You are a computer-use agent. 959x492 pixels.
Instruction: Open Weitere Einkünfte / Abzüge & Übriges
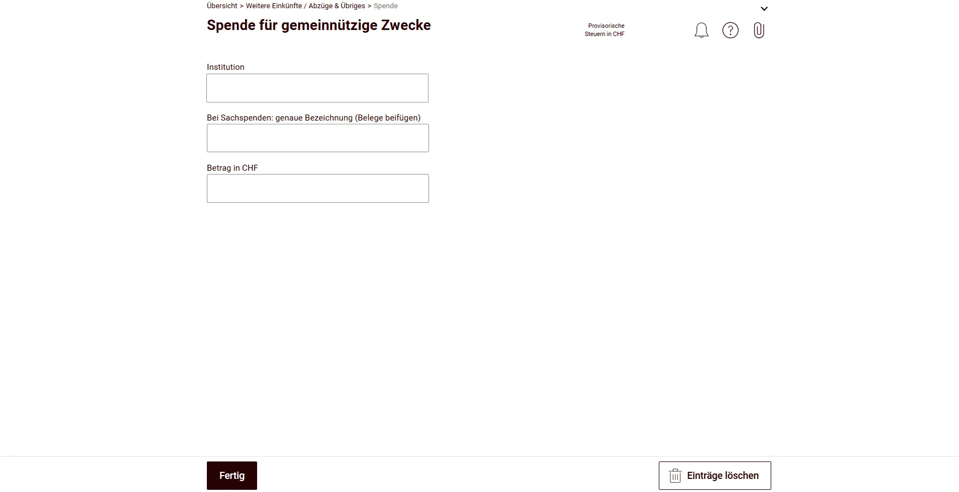[305, 5]
